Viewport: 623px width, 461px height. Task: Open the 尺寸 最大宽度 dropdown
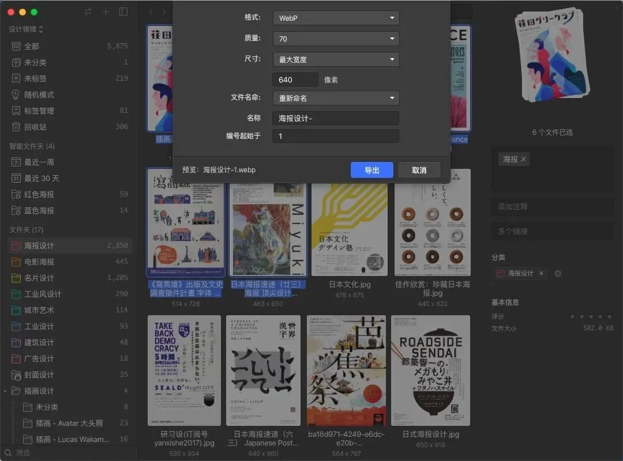coord(336,59)
